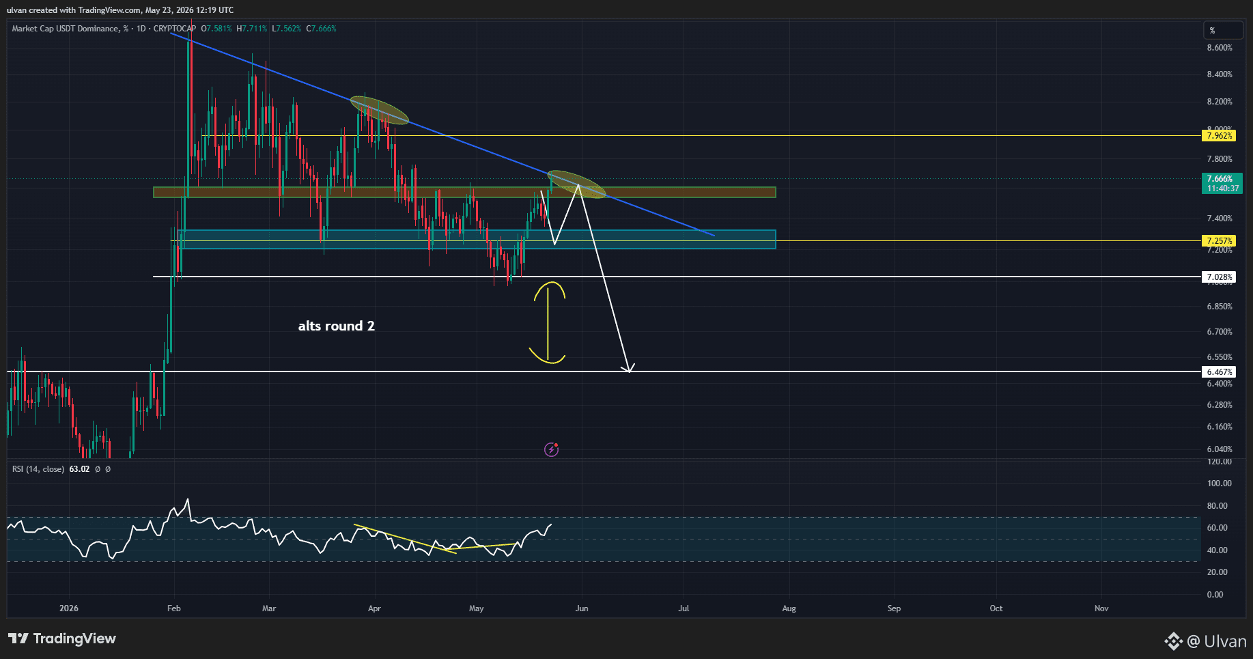Select the RSI (14, close) indicator legend

[38, 469]
